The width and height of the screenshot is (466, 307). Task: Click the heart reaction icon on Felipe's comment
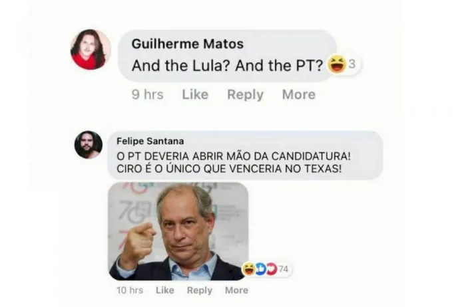[x=271, y=269]
